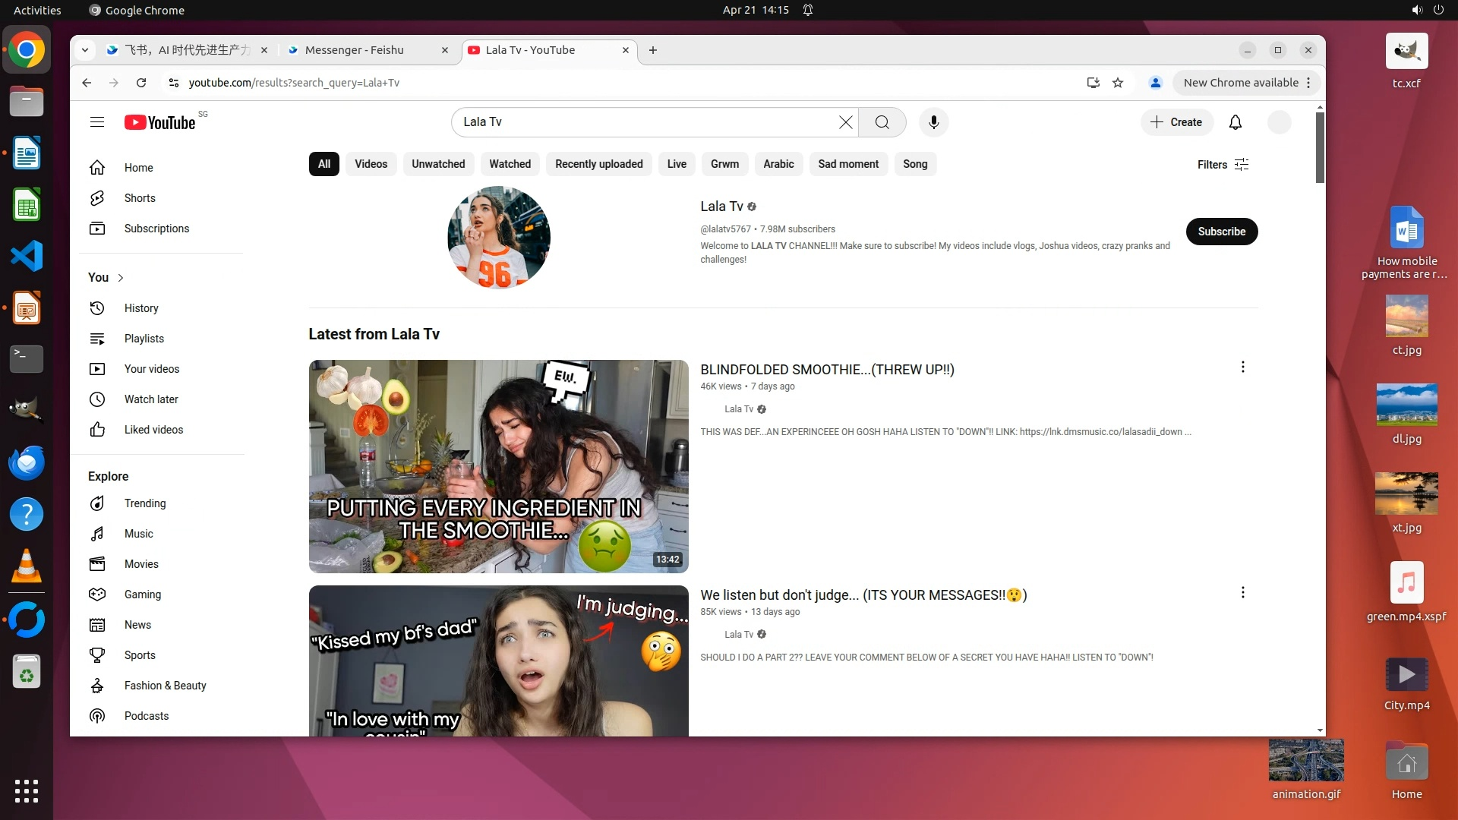
Task: Expand the You section chevron
Action: [x=121, y=278]
